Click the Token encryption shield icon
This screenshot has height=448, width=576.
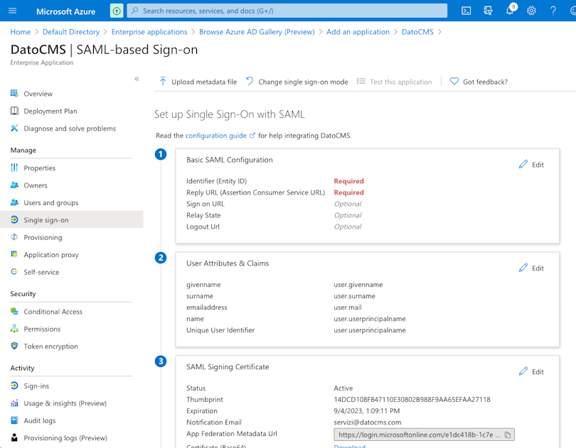click(x=14, y=346)
